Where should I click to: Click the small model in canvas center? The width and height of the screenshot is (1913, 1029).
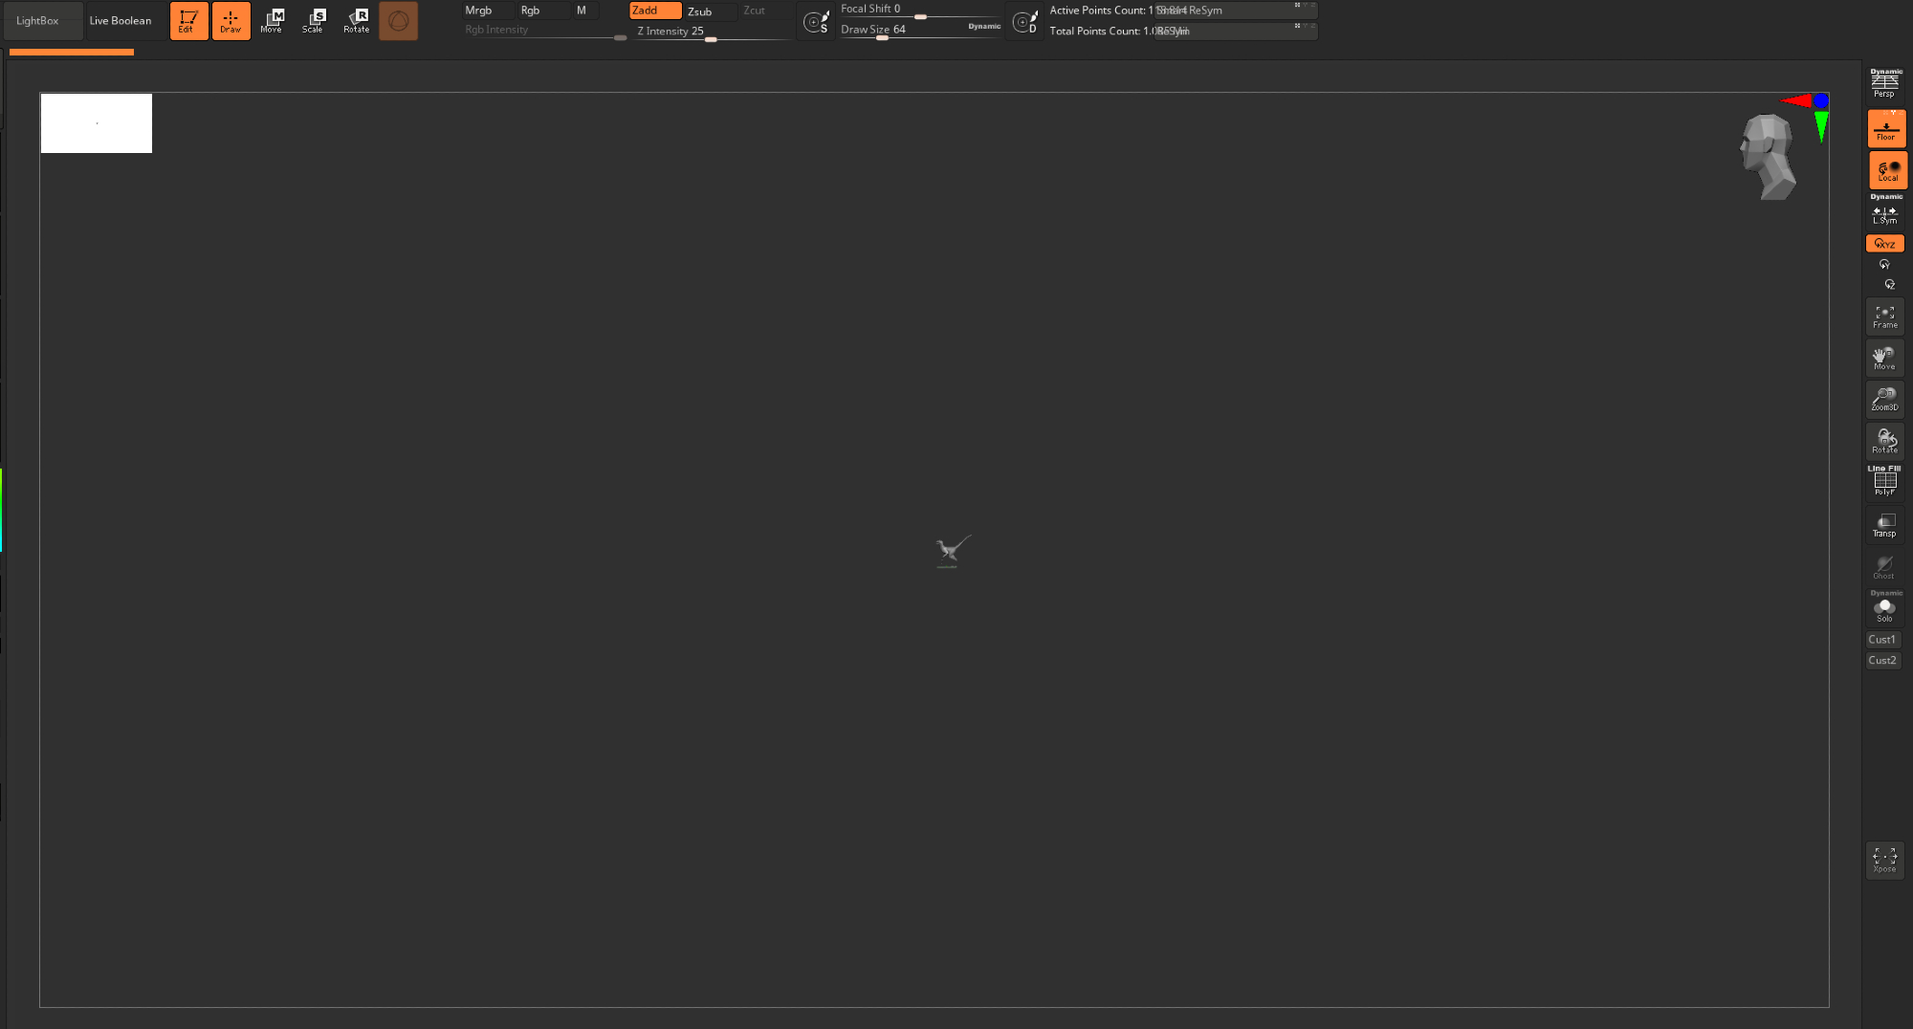(x=953, y=551)
